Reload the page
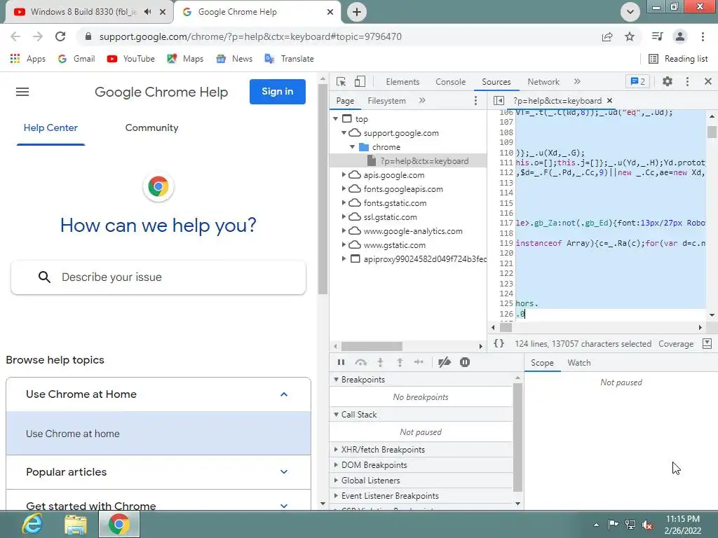 tap(60, 36)
